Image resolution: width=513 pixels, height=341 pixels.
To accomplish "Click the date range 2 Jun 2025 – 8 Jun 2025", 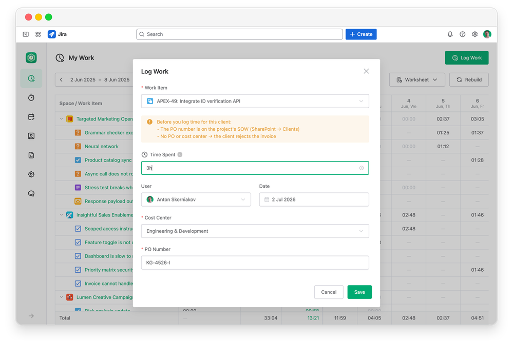I will coord(100,79).
